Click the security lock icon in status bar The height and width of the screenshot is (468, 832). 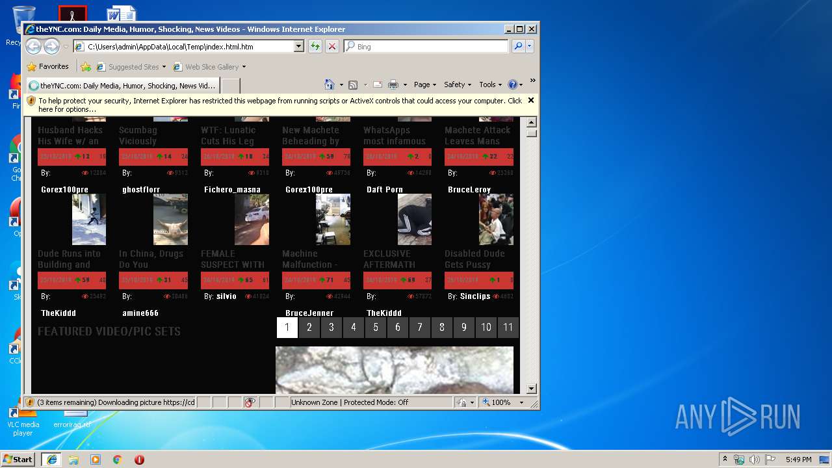461,402
